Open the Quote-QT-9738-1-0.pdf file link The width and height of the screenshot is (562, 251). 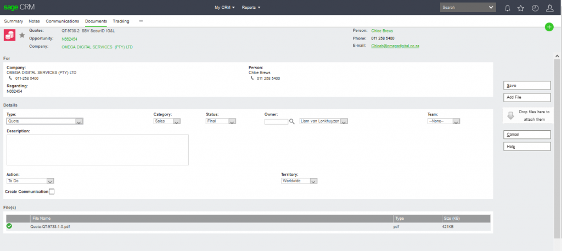50,226
